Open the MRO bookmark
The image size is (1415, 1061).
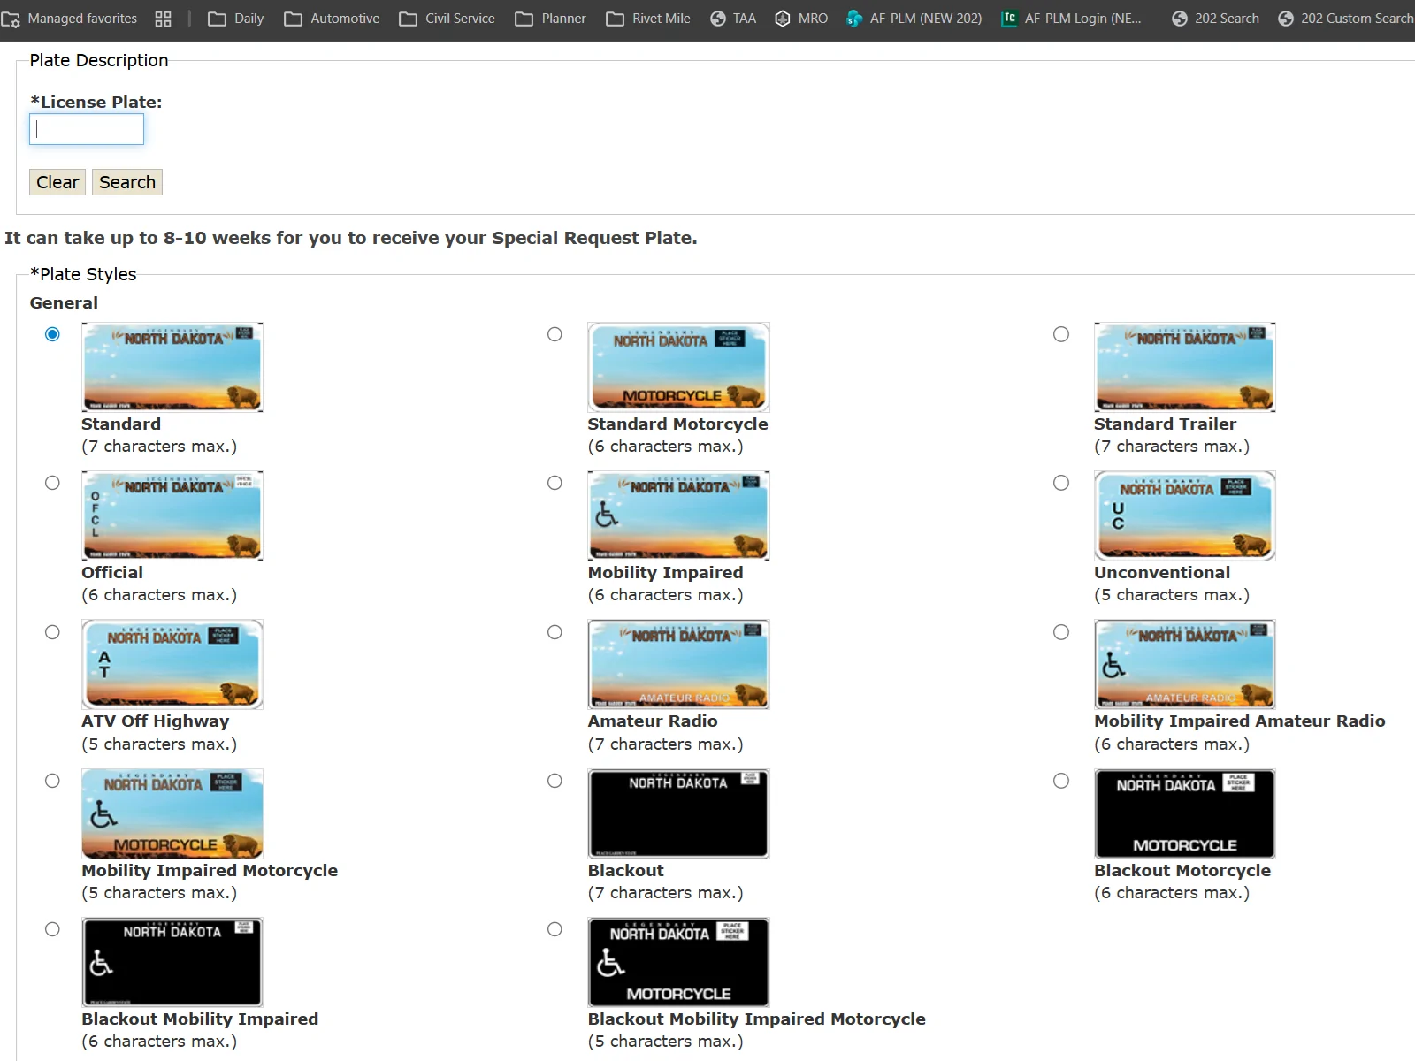801,19
